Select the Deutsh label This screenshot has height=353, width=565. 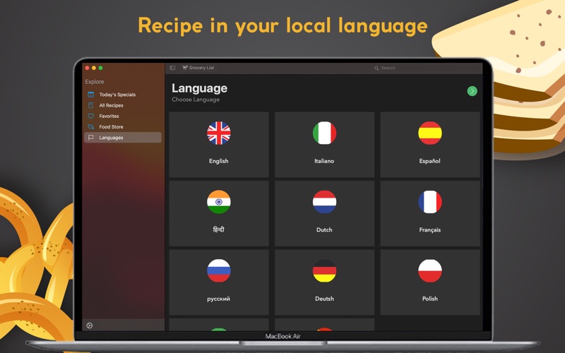(324, 299)
